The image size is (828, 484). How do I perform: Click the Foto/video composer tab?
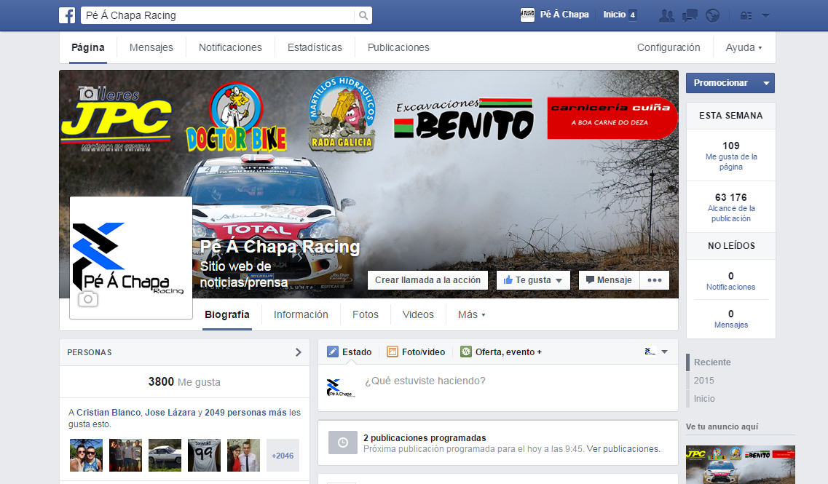tap(416, 352)
